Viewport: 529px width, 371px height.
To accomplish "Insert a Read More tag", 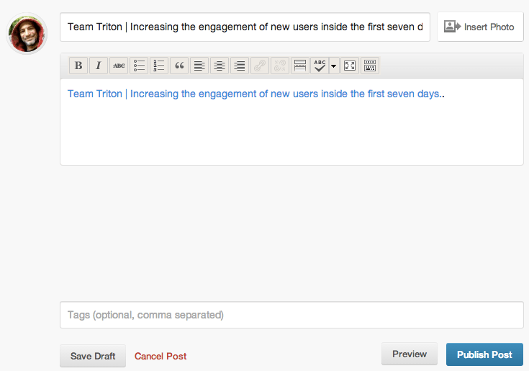I will click(x=300, y=66).
